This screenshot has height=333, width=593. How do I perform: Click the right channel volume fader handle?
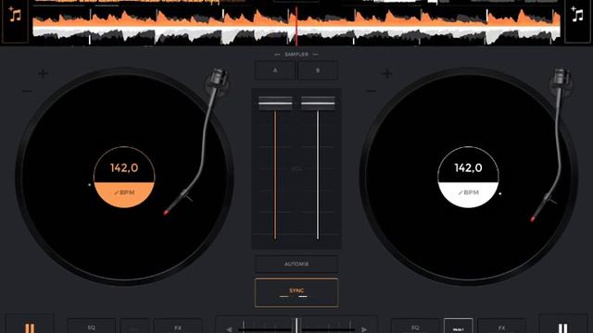(318, 103)
